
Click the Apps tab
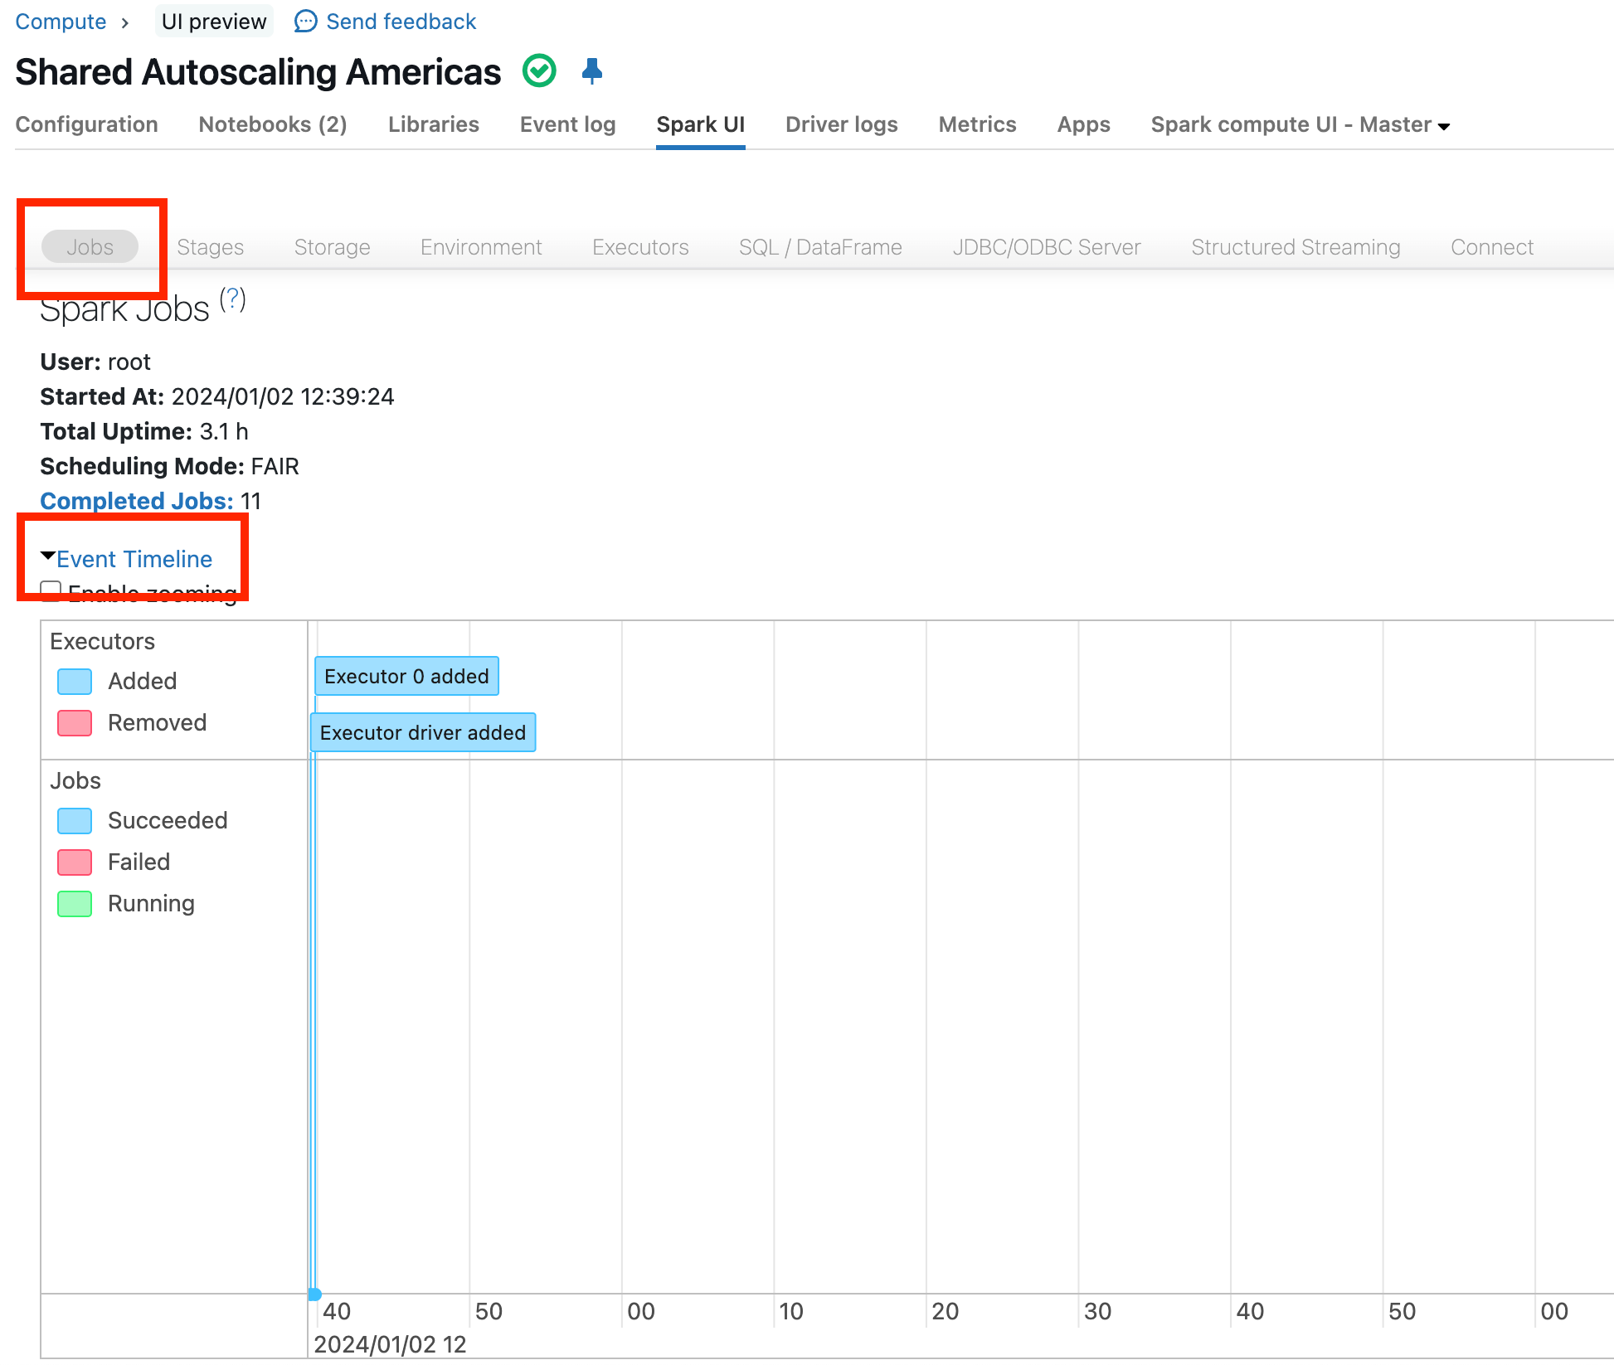pyautogui.click(x=1083, y=124)
